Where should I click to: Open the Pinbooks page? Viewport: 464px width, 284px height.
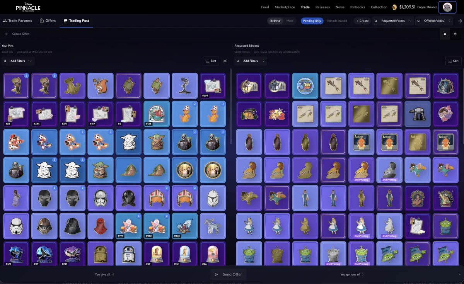click(357, 7)
